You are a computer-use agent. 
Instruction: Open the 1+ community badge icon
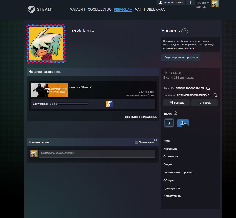[183, 123]
